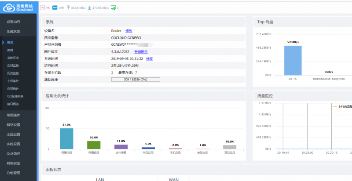
Task: Expand the 设置向导 sidebar section
Action: (13, 22)
